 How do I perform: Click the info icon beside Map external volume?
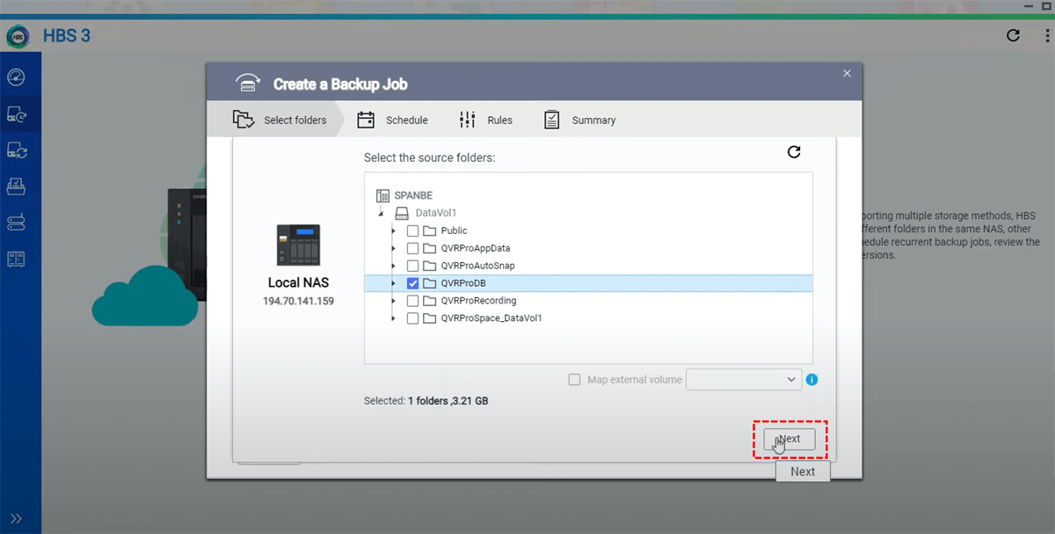[811, 380]
